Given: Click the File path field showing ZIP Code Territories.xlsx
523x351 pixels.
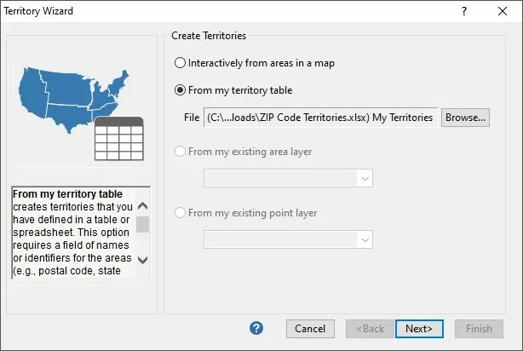Looking at the screenshot, I should click(x=321, y=118).
